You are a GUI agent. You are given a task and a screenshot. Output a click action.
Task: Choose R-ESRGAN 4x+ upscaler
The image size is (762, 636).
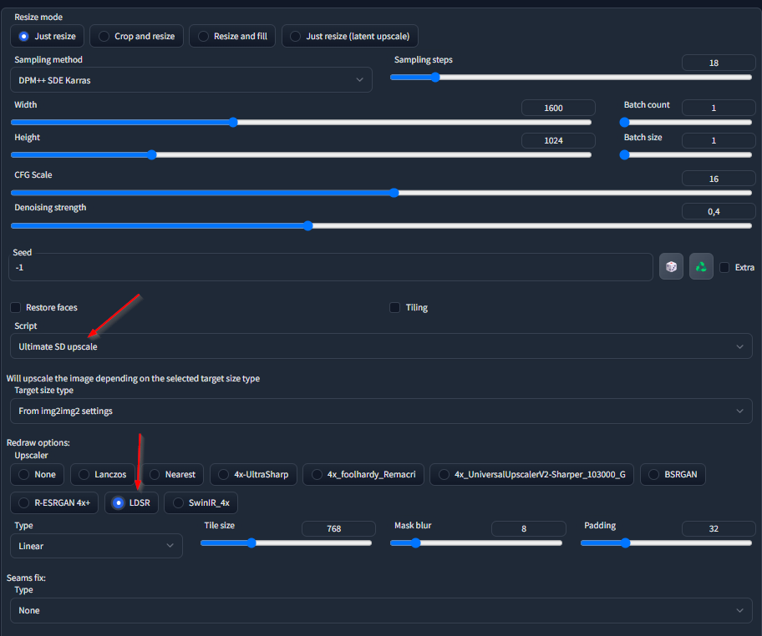(x=54, y=502)
